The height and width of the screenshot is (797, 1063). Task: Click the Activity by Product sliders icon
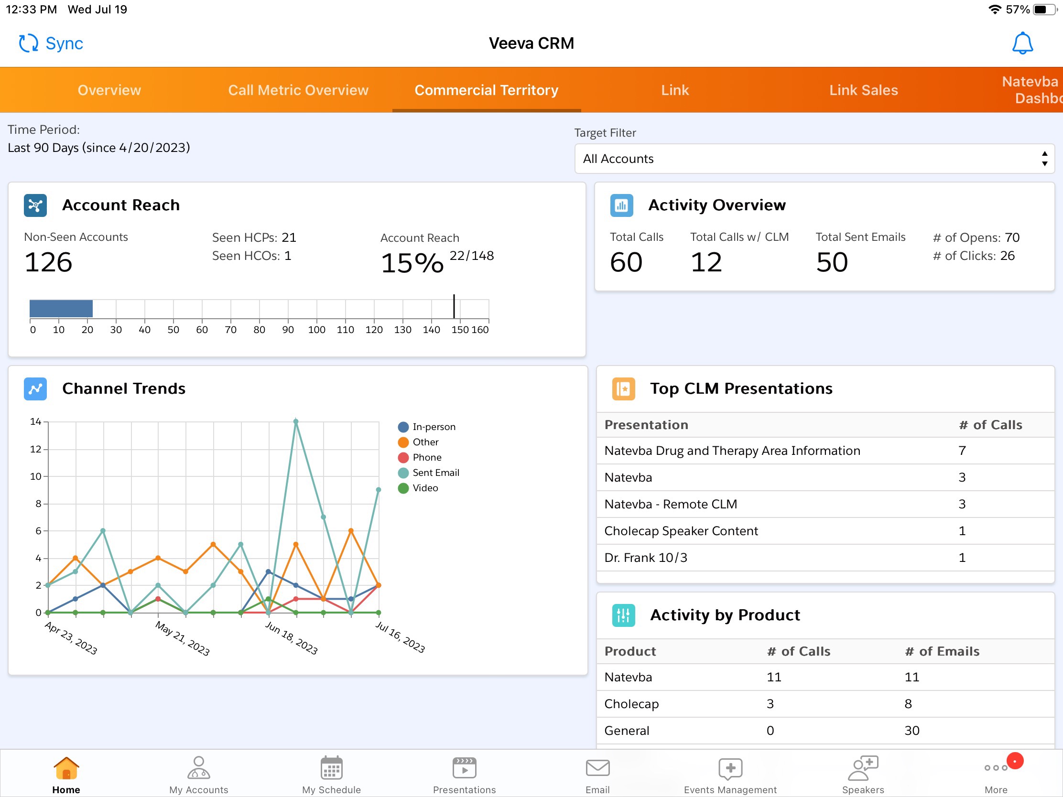pos(623,615)
